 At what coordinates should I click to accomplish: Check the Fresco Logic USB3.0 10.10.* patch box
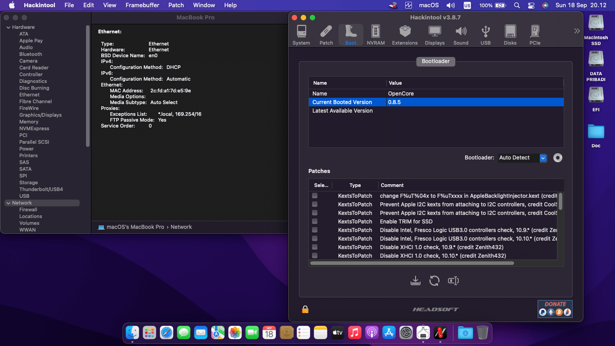(x=315, y=238)
